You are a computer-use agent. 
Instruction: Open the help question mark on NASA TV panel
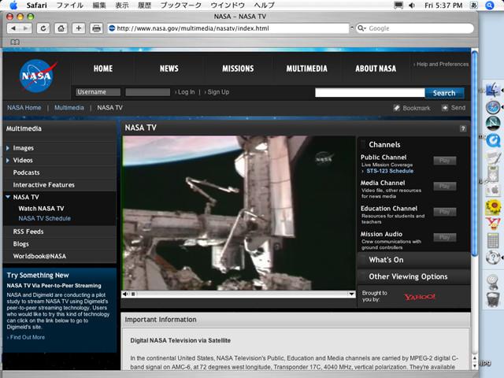click(x=463, y=128)
